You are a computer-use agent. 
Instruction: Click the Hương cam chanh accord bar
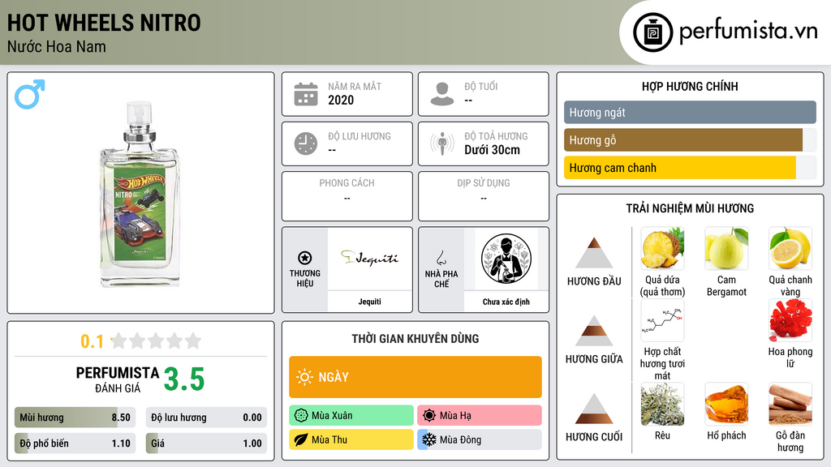(x=690, y=168)
